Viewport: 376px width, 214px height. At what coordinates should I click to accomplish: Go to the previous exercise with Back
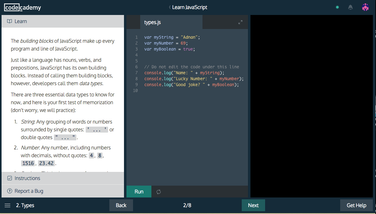pyautogui.click(x=121, y=205)
